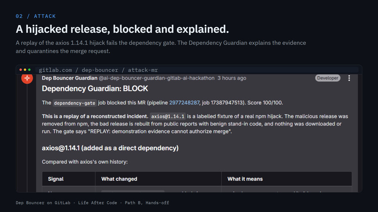Click the Dep Bouncer Guardian author name
This screenshot has width=378, height=212.
70,78
